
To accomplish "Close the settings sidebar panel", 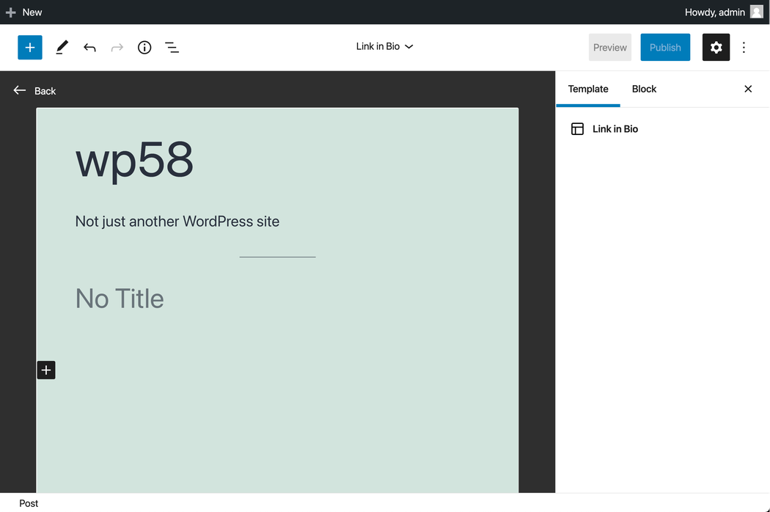I will tap(748, 89).
